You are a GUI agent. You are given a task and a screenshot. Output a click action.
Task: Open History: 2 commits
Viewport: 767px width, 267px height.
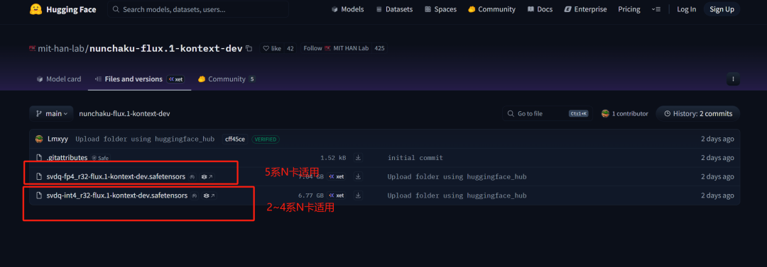click(698, 113)
